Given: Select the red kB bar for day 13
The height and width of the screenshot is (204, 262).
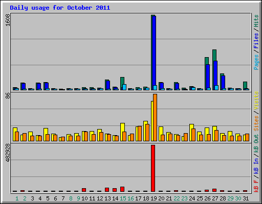Looking at the screenshot, I should [107, 190].
